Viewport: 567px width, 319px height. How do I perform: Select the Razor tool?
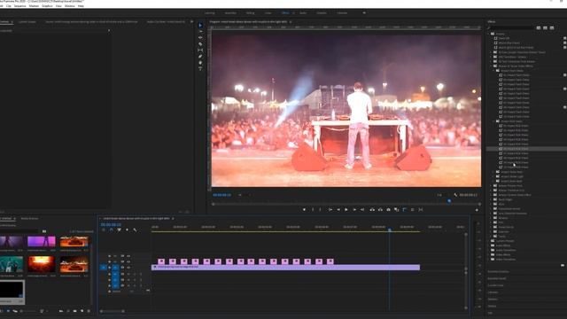[200, 44]
